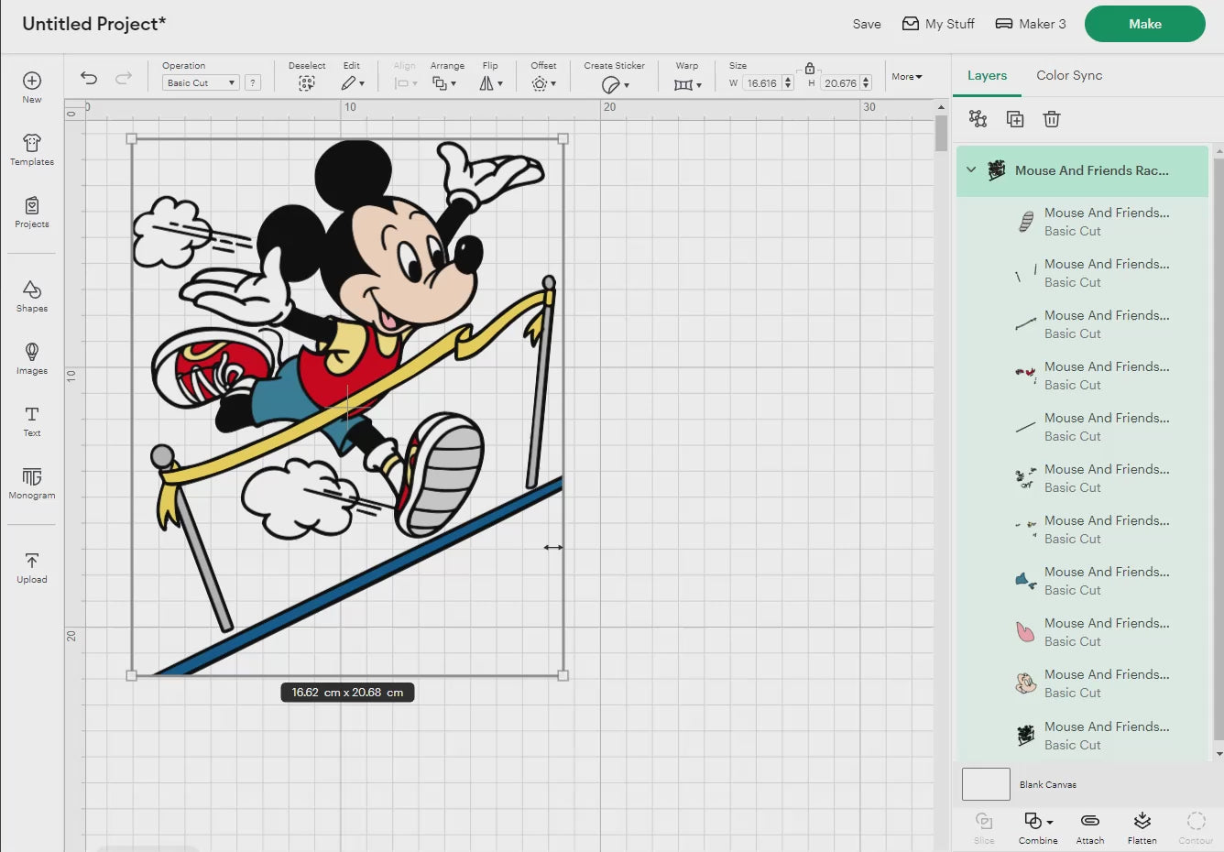Open the Operation Basic Cut dropdown
Image resolution: width=1224 pixels, height=852 pixels.
tap(201, 82)
